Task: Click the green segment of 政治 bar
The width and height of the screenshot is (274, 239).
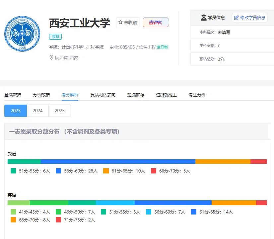Action: click(x=24, y=162)
